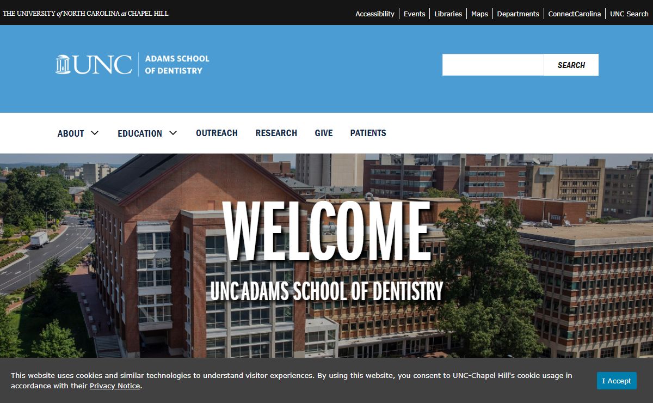Select the Give navigation item
Viewport: 653px width, 403px height.
tap(323, 133)
